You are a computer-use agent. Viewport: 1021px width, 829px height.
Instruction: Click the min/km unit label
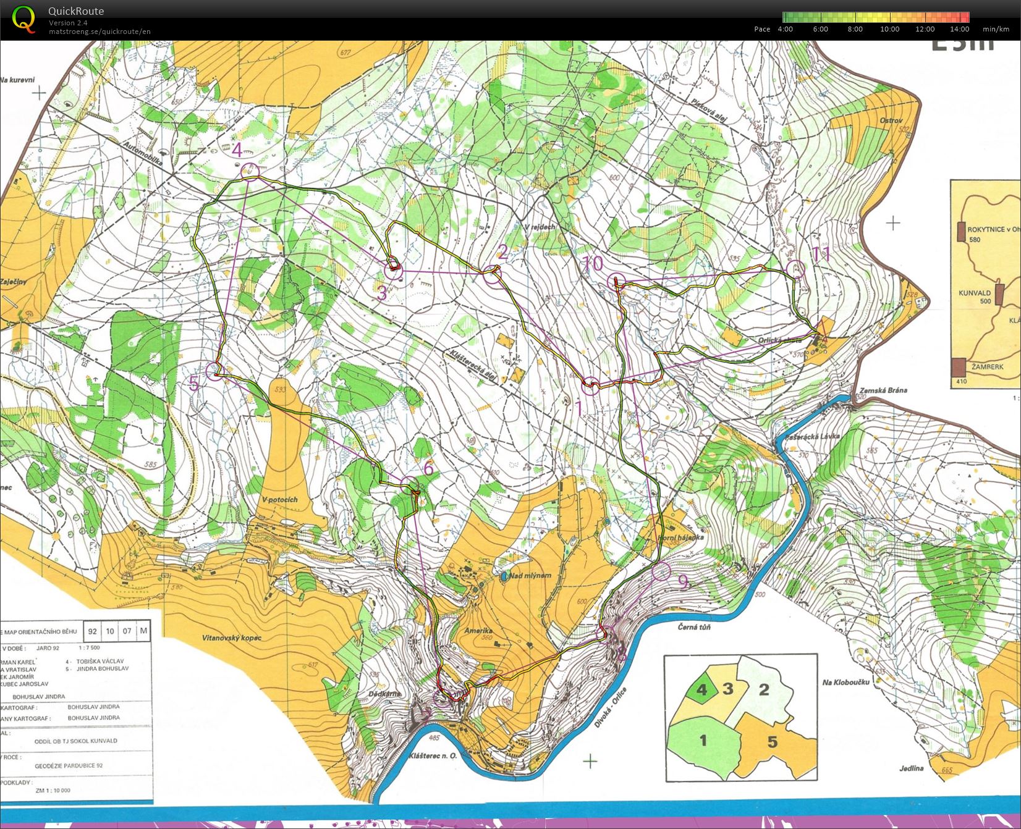pyautogui.click(x=996, y=29)
